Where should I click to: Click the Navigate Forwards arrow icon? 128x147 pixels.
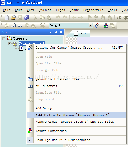pos(81,18)
